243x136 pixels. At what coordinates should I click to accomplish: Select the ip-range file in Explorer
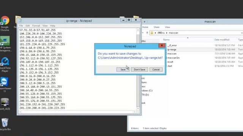(x=172, y=49)
